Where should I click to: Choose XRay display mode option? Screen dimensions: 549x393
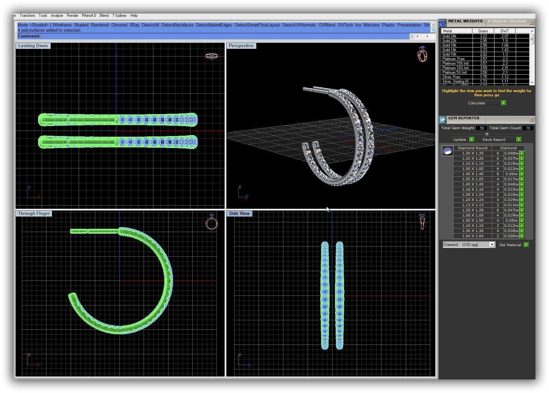(134, 25)
